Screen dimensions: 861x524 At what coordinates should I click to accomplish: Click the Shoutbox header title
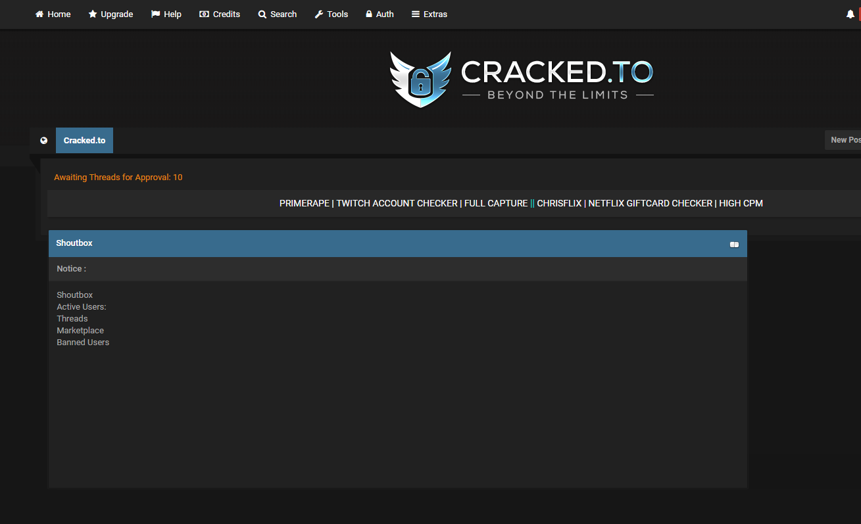point(74,243)
